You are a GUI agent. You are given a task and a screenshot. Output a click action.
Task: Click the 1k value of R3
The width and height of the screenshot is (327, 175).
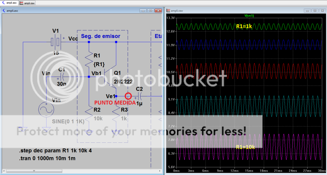tap(124, 118)
